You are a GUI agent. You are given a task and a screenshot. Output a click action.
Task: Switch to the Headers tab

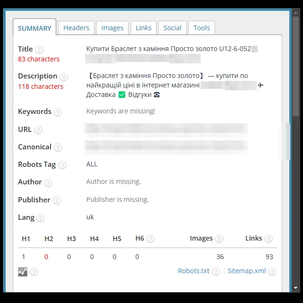tap(76, 28)
